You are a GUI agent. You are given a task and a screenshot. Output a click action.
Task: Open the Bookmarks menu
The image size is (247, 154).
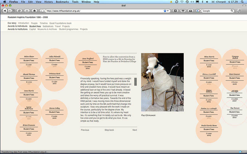62,2
